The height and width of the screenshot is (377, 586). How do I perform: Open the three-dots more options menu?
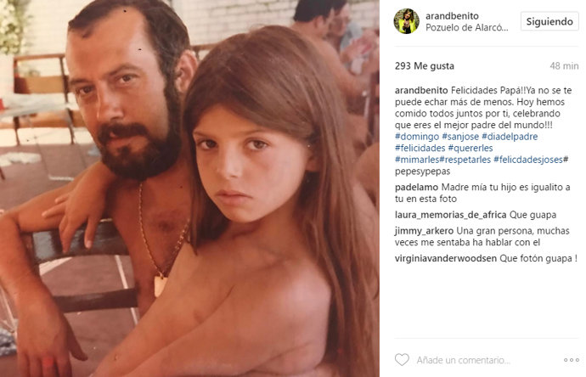(x=572, y=360)
